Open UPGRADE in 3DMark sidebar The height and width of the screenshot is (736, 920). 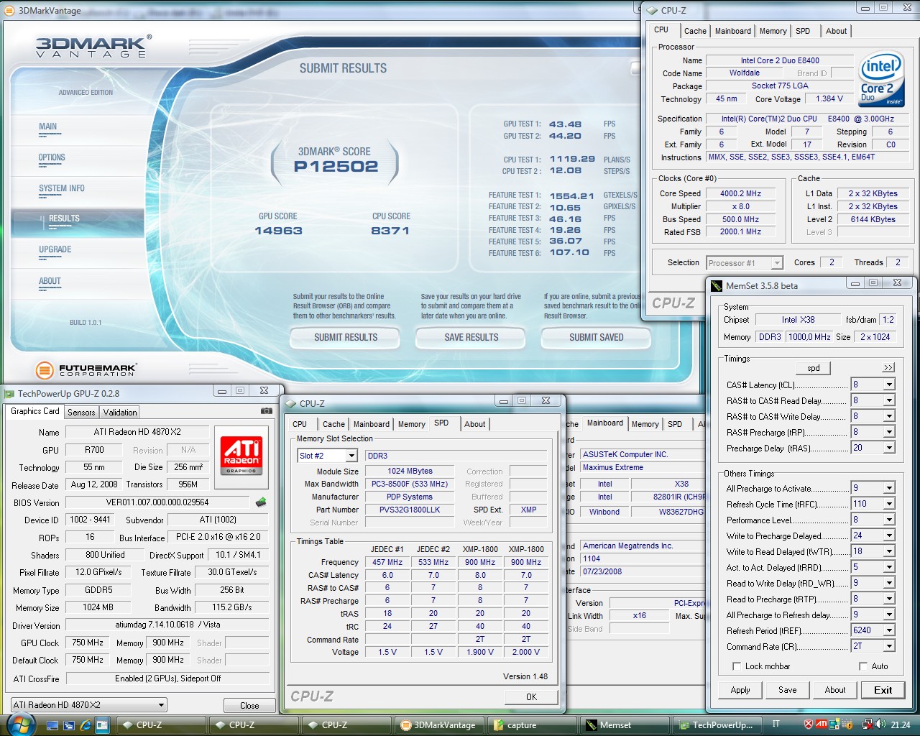(x=55, y=249)
